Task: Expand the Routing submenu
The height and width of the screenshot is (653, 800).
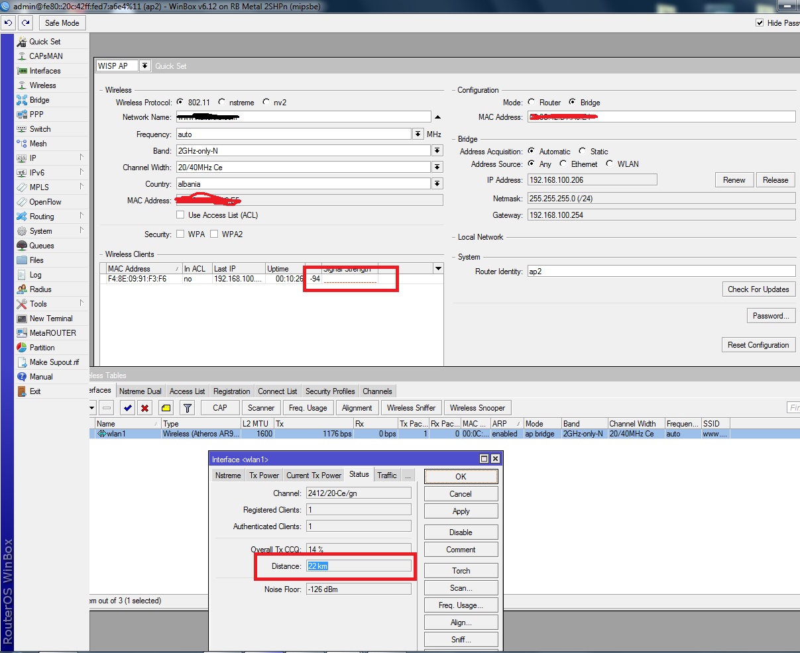Action: coord(82,216)
